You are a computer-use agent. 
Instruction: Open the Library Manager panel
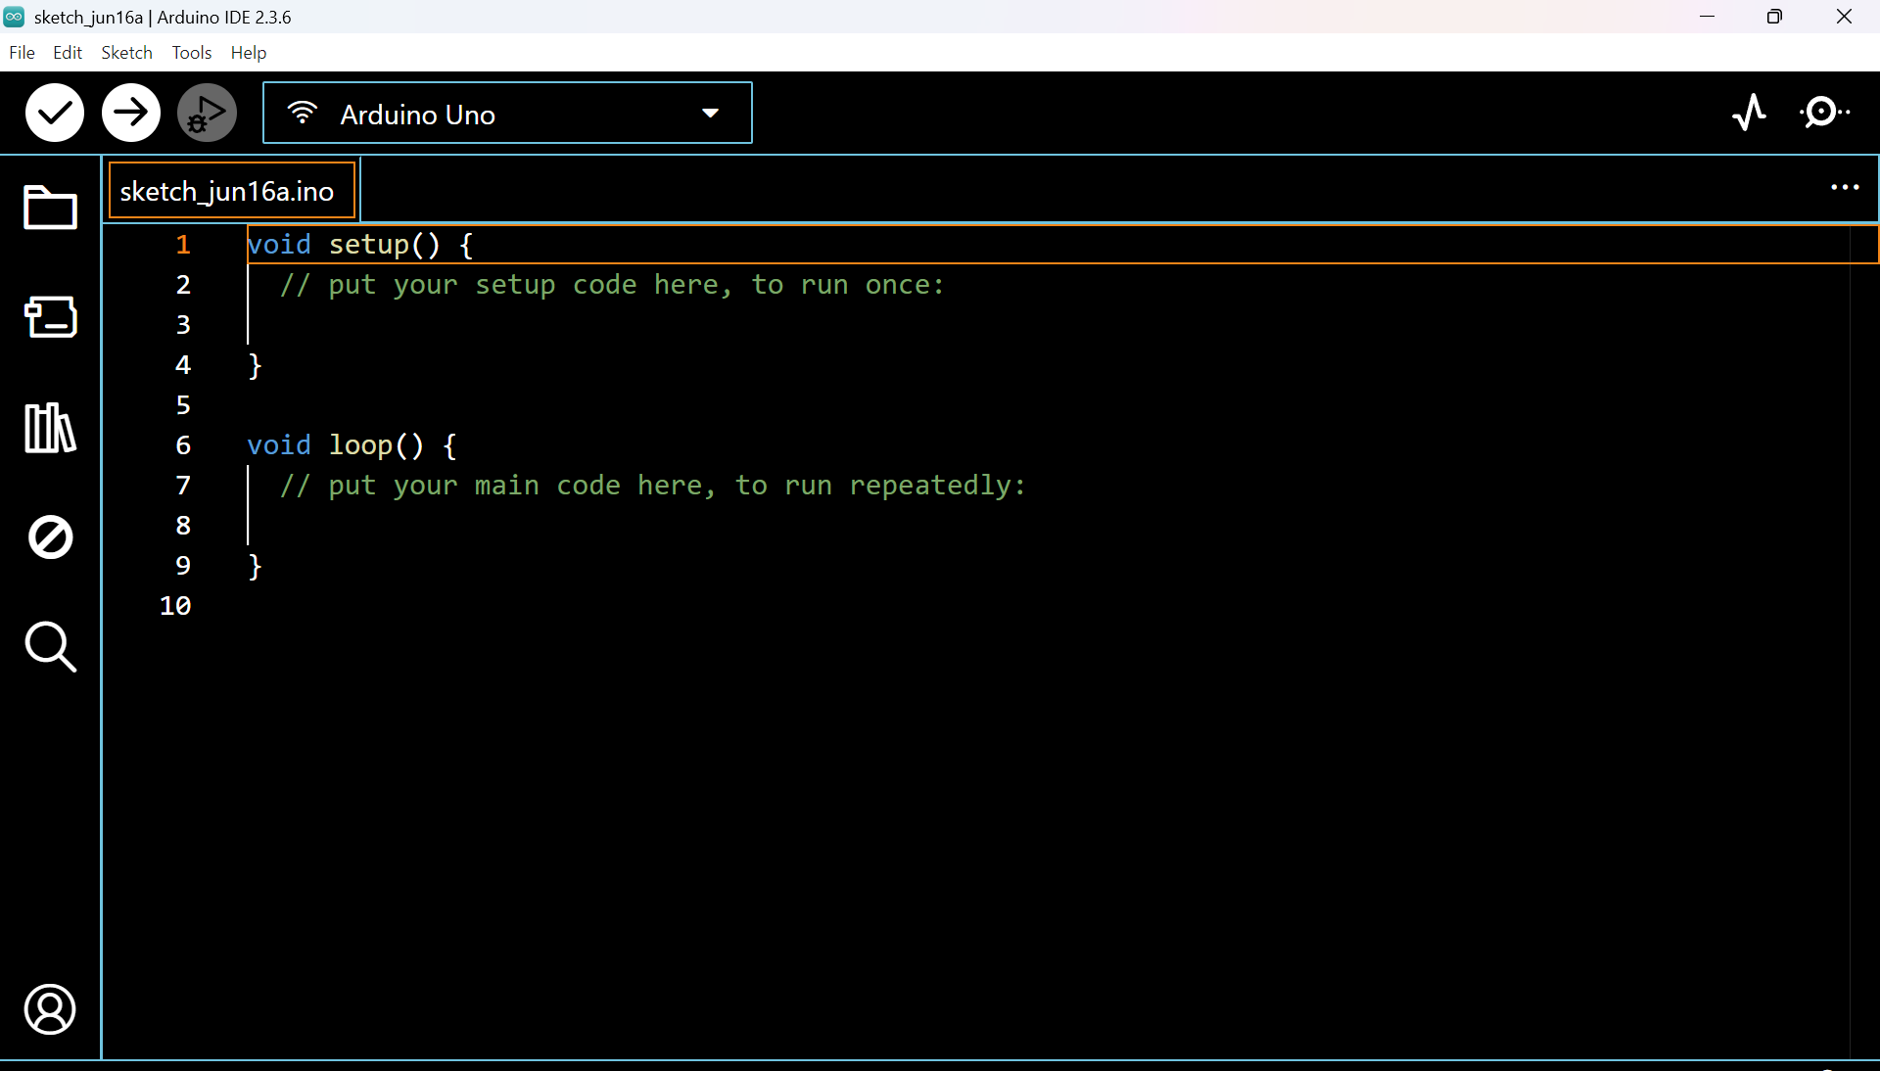tap(50, 428)
